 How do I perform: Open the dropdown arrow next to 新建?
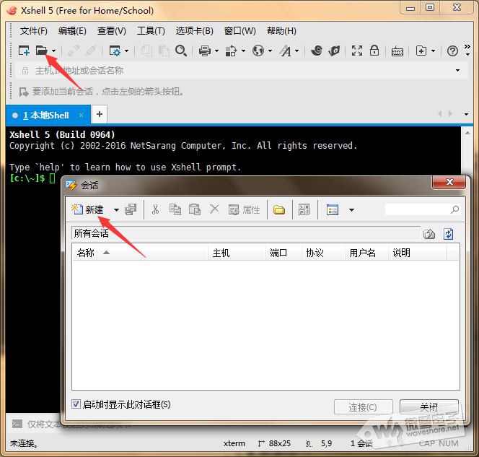116,210
